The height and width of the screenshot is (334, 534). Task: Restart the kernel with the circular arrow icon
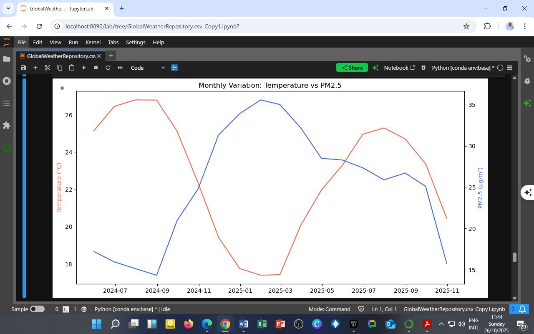tap(108, 68)
